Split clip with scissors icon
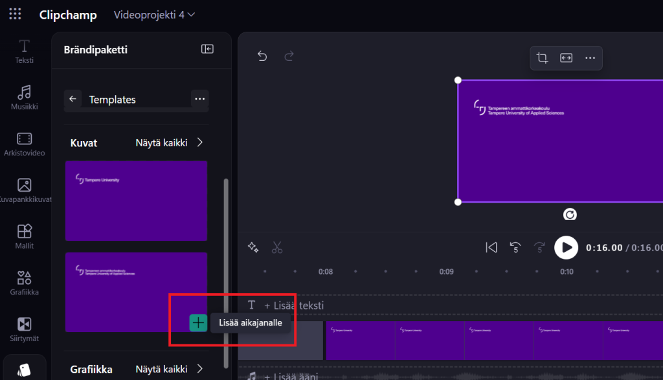Image resolution: width=663 pixels, height=380 pixels. 277,247
